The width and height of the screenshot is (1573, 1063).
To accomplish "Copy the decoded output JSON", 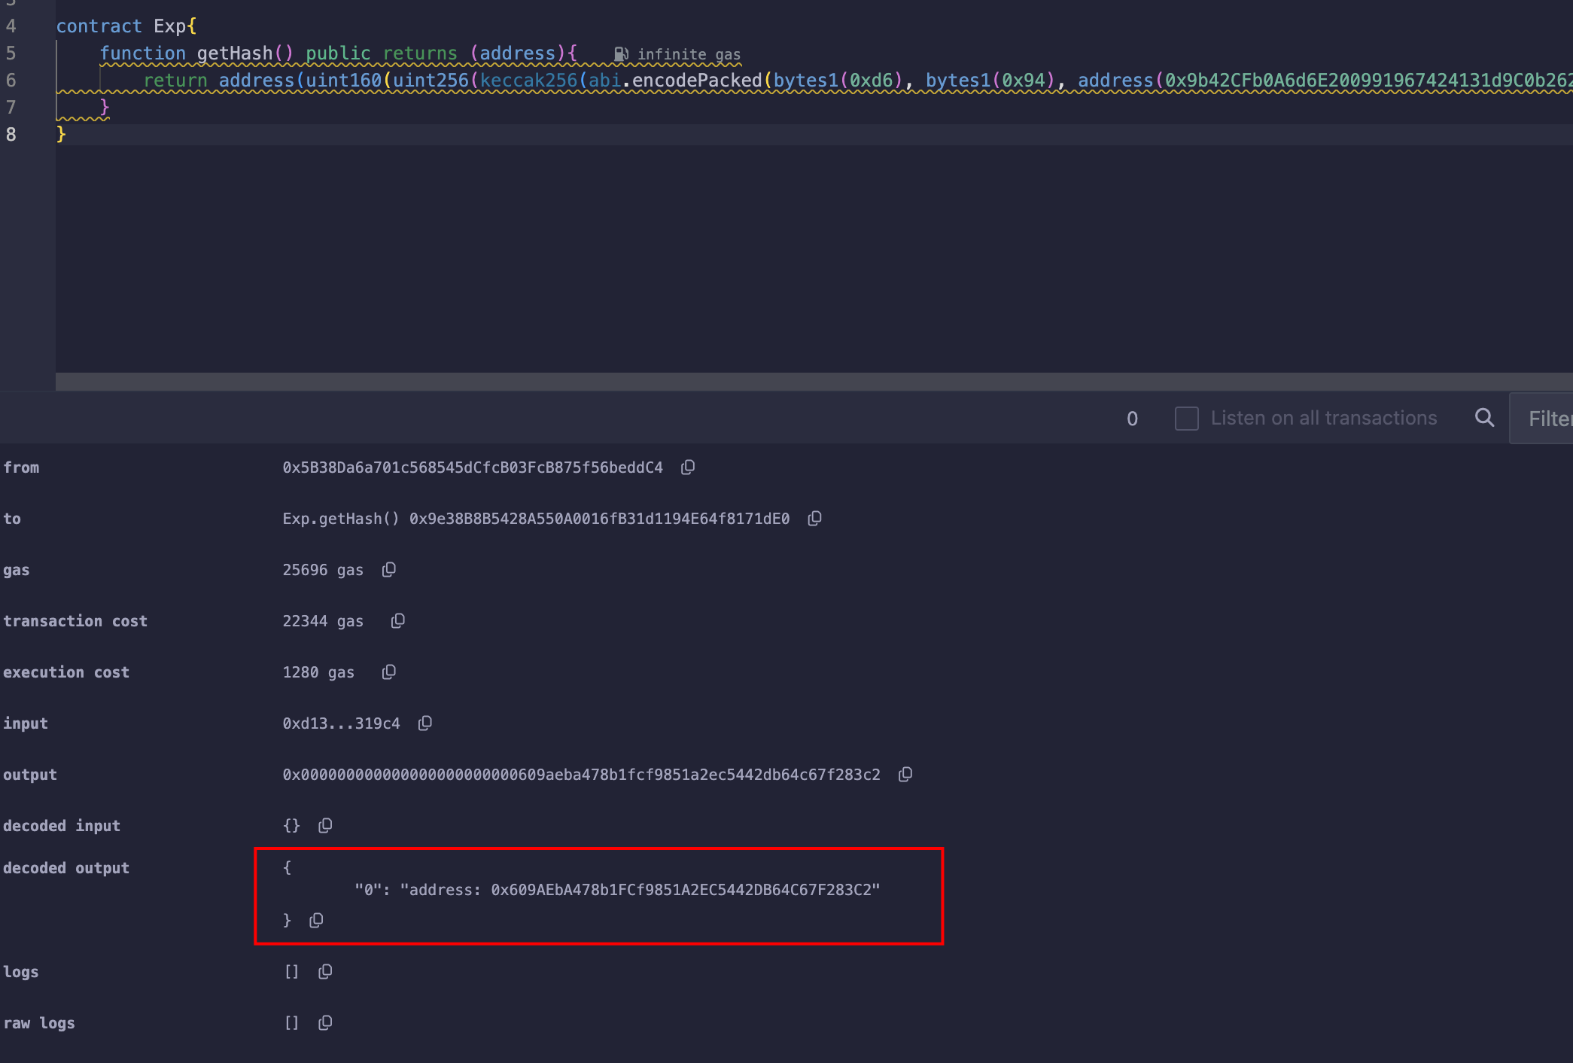I will 316,920.
